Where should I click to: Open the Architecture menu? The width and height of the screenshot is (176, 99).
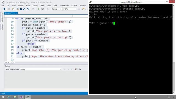click(64, 5)
